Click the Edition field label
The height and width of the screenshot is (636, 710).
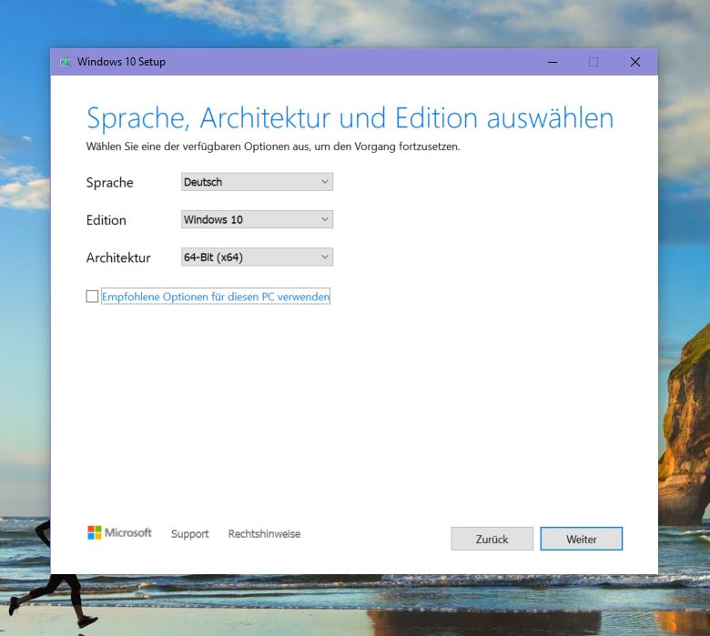[106, 220]
